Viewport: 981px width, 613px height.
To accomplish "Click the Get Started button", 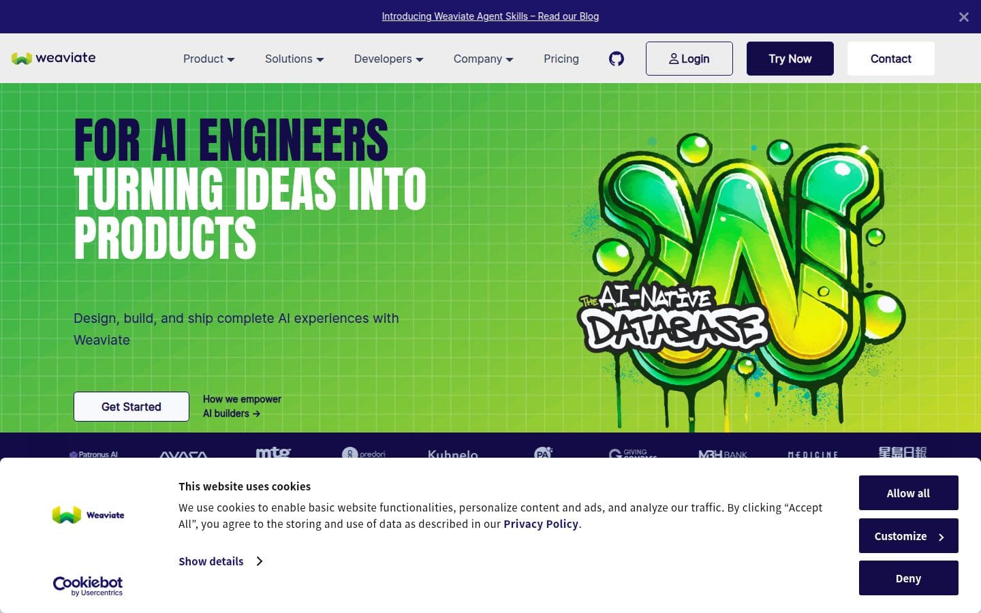I will coord(131,407).
